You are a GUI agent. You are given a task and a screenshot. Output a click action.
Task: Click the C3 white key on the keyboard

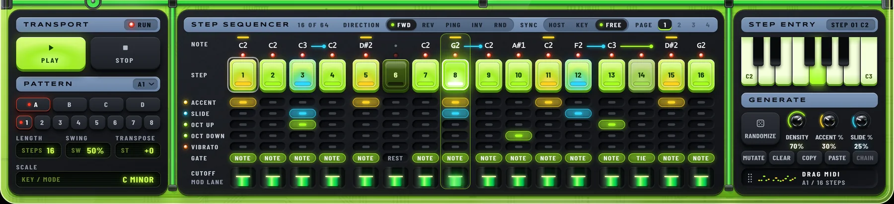tap(869, 75)
